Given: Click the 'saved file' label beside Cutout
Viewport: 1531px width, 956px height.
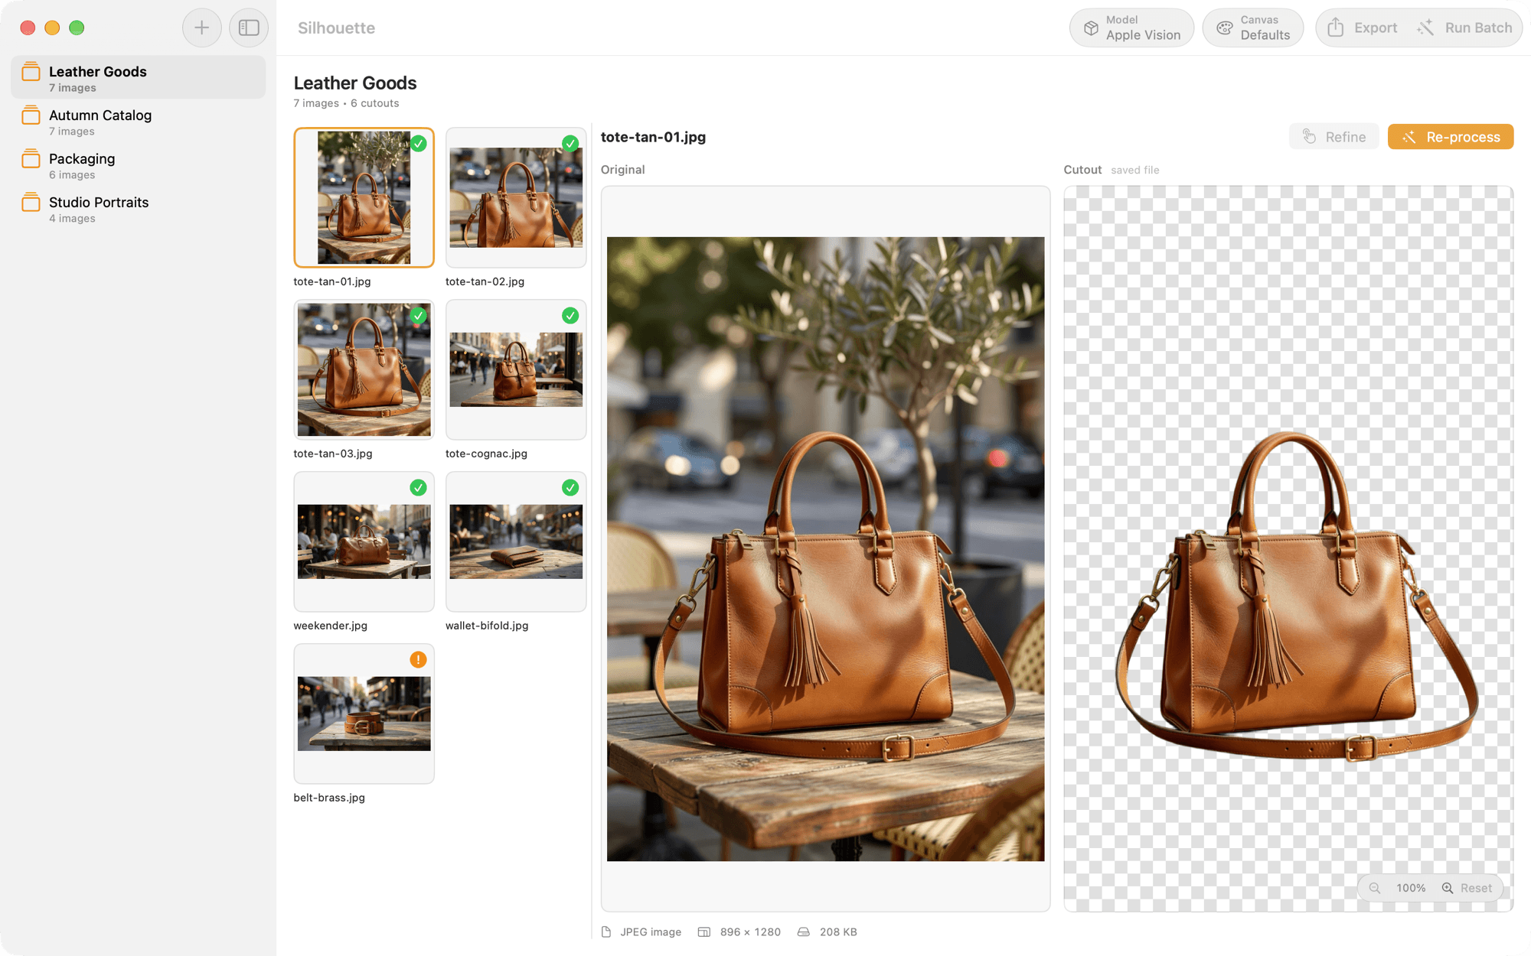Looking at the screenshot, I should coord(1134,170).
